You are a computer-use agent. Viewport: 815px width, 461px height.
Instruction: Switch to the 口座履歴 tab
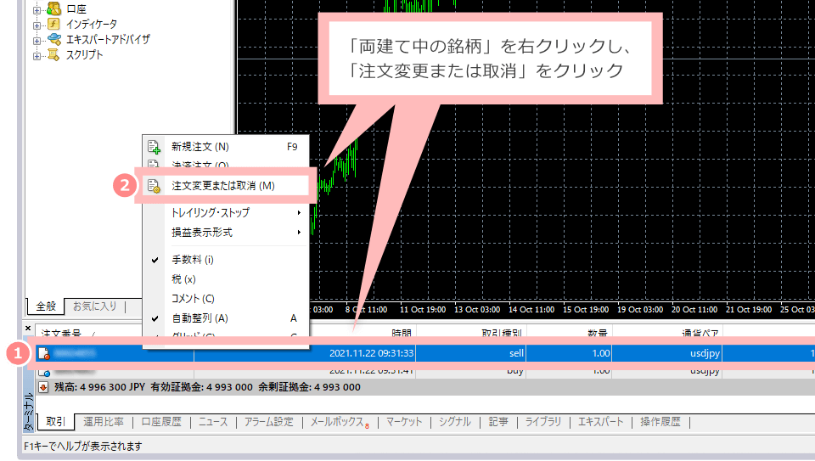(160, 422)
